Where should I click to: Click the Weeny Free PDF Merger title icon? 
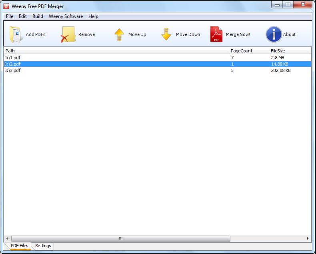[x=6, y=6]
